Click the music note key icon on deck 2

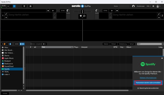point(159,14)
